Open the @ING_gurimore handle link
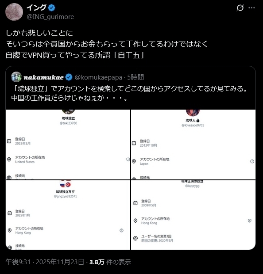This screenshot has width=263, height=274. coord(50,17)
